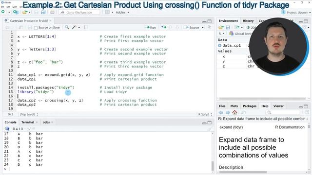Open the Viewer tab
Viewport: 312px width, 175px height.
click(278, 106)
